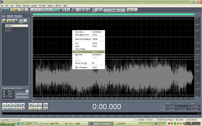Jump to end with the Go to End button
Image resolution: width=202 pixels, height=126 pixels.
coord(18,108)
